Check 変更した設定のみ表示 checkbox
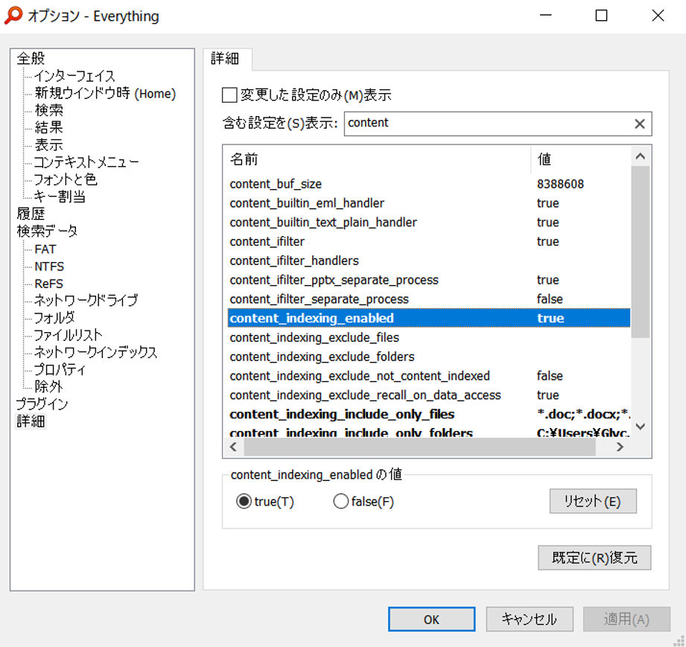This screenshot has height=647, width=686. (x=229, y=95)
